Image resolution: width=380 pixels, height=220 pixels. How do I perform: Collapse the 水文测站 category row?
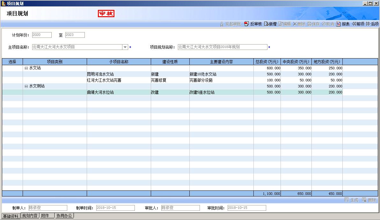(26, 86)
